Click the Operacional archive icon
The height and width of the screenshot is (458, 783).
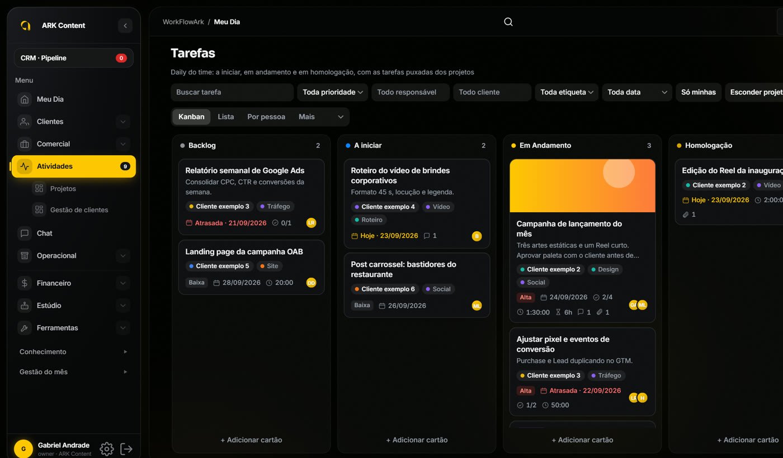(24, 256)
